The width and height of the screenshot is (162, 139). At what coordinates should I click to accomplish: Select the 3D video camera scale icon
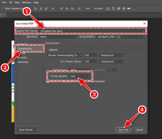click(x=129, y=8)
